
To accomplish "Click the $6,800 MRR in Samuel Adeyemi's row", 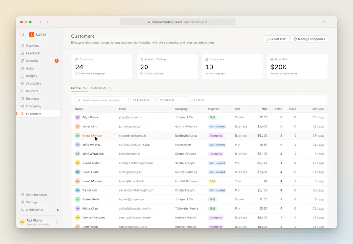I will 263,218.
